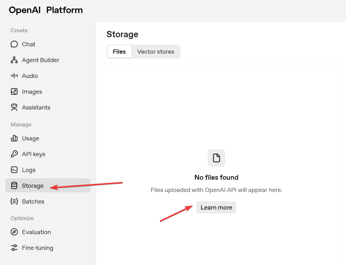Click the Evaluation compass icon
Screen dimensions: 346x265
(14, 232)
